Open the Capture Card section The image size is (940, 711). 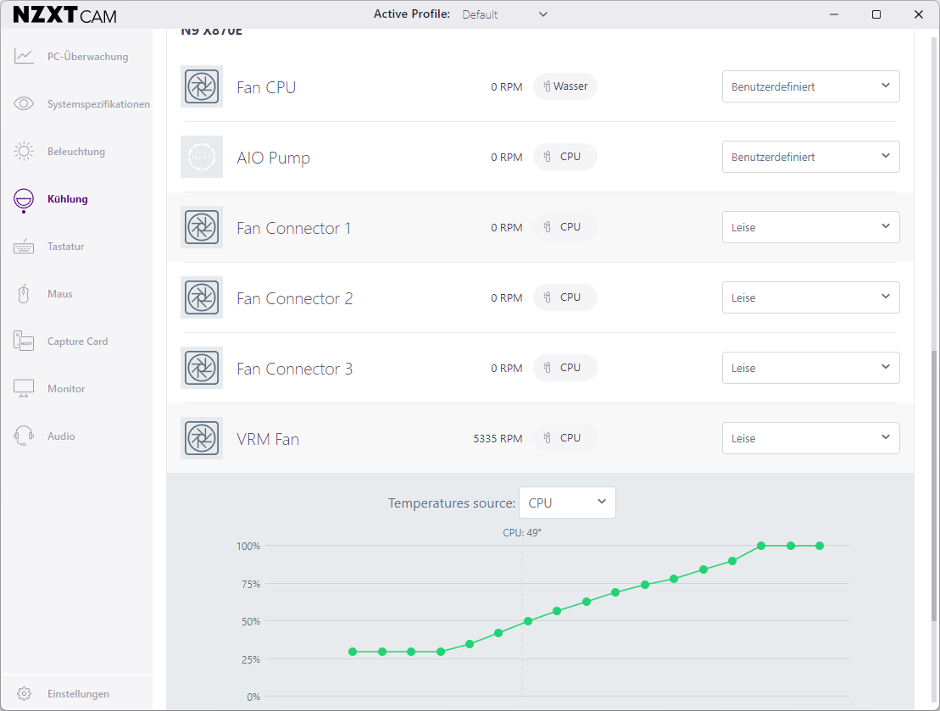click(77, 342)
